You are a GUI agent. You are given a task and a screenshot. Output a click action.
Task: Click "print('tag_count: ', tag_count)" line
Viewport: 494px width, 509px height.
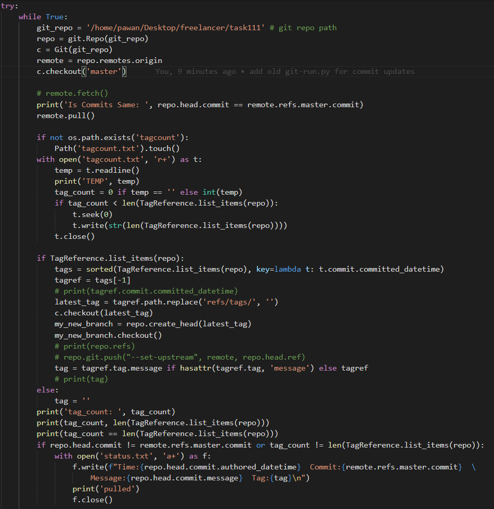click(106, 412)
